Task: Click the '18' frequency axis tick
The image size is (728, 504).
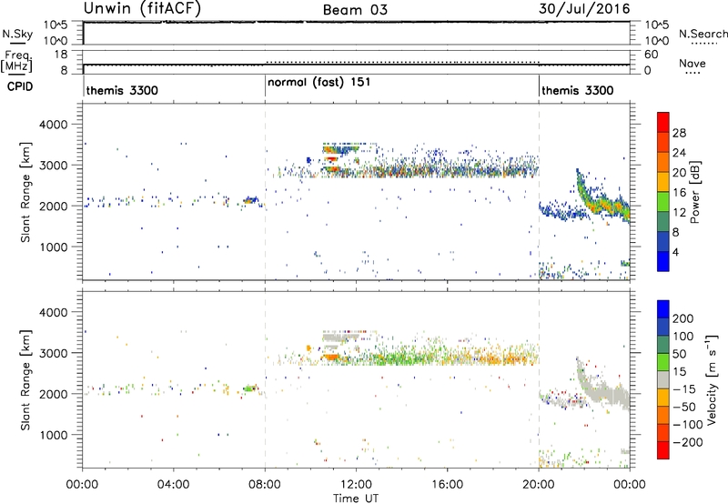Action: coord(61,55)
